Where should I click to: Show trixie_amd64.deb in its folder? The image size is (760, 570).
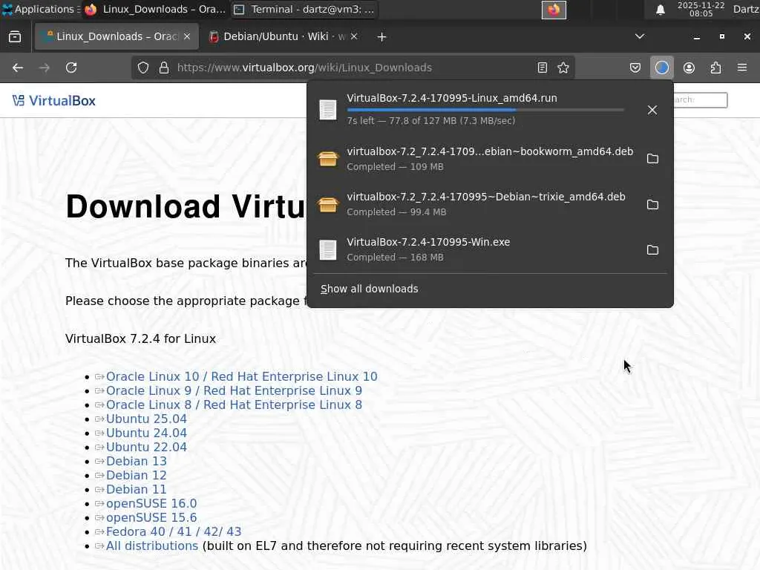(652, 205)
